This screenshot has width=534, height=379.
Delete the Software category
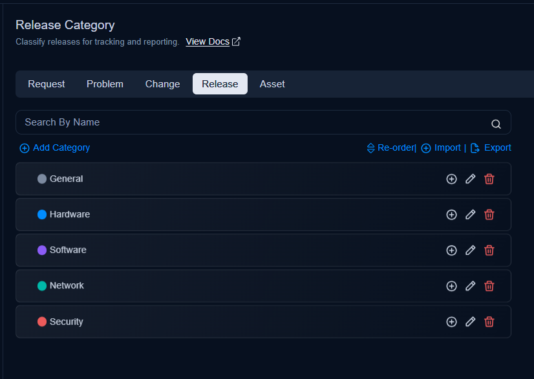pyautogui.click(x=489, y=250)
